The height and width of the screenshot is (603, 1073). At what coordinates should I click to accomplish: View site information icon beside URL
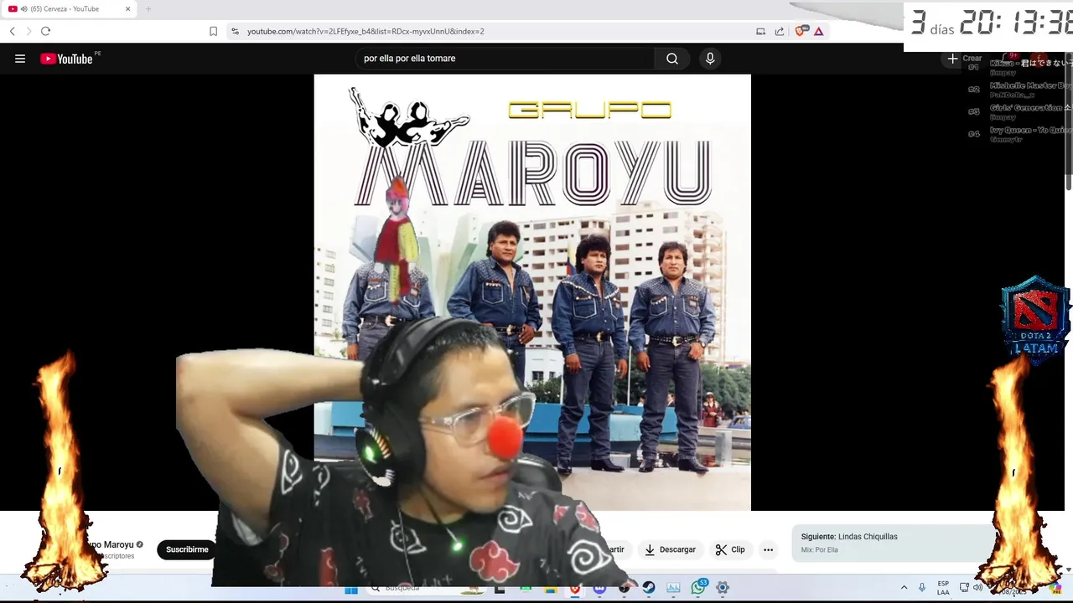coord(235,31)
